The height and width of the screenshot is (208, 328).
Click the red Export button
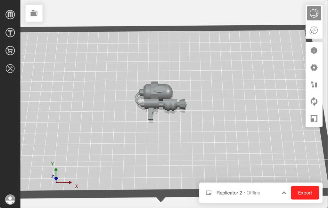pos(305,193)
